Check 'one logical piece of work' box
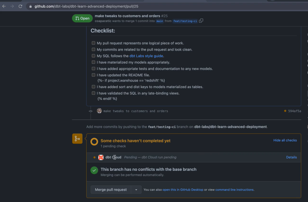The width and height of the screenshot is (308, 202). pyautogui.click(x=94, y=43)
